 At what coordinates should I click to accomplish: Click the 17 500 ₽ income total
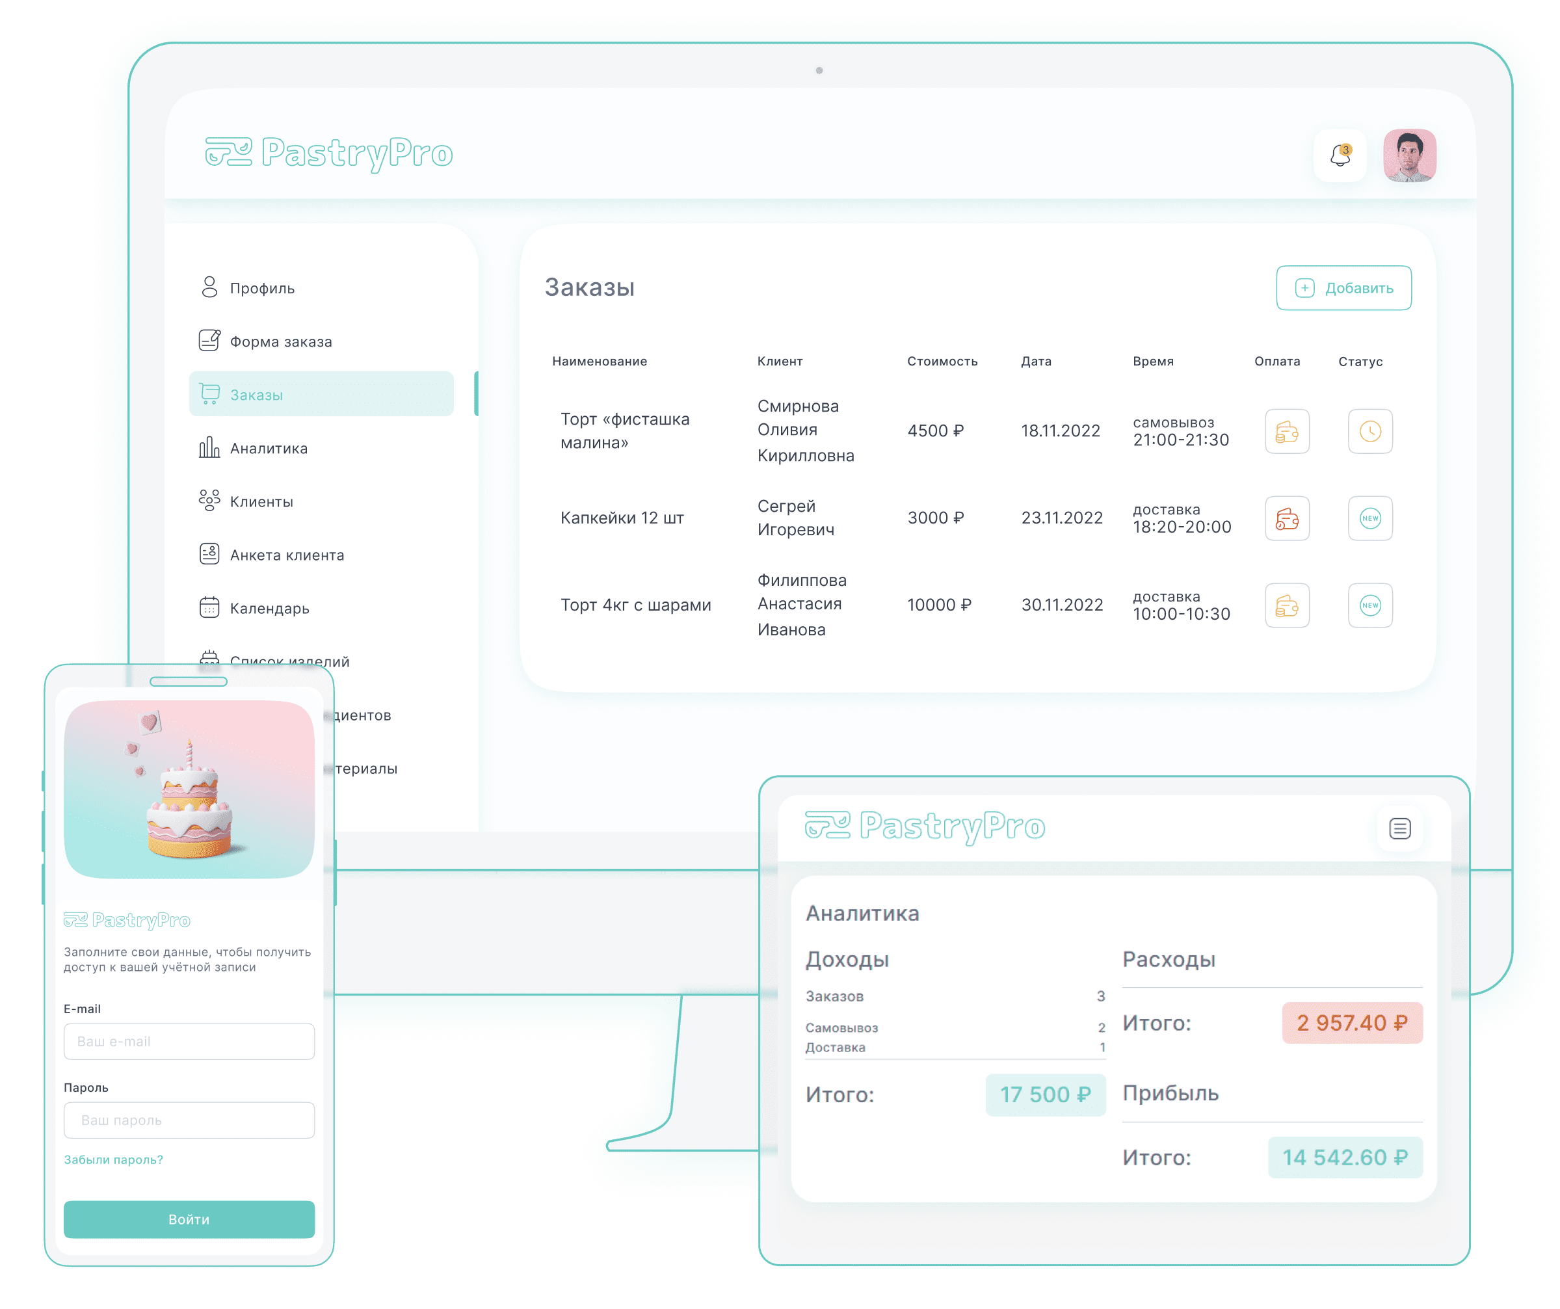[1045, 1094]
